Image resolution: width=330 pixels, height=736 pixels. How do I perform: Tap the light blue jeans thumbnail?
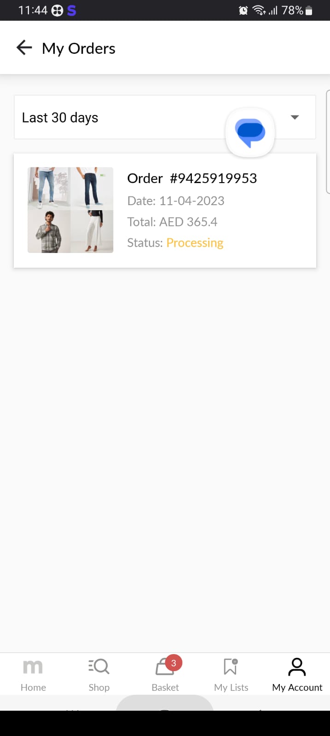pyautogui.click(x=49, y=189)
